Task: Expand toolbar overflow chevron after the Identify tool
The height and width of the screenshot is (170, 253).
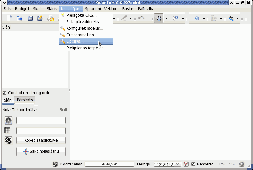Action: pyautogui.click(x=183, y=18)
